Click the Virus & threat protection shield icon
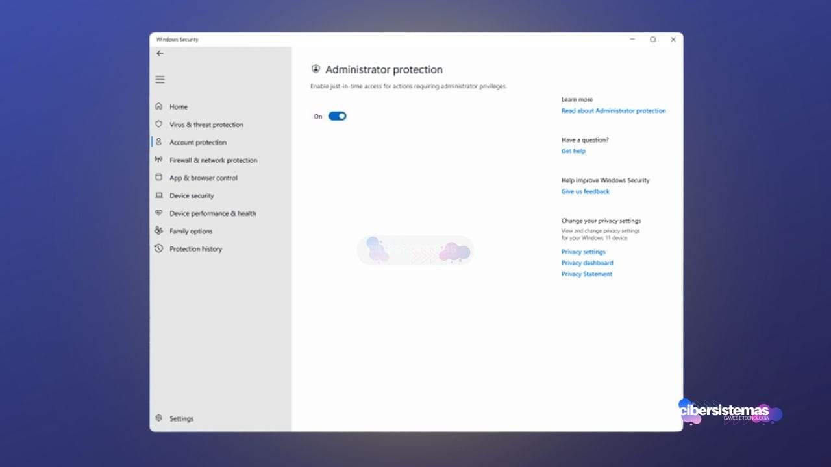This screenshot has height=467, width=831. pos(158,124)
